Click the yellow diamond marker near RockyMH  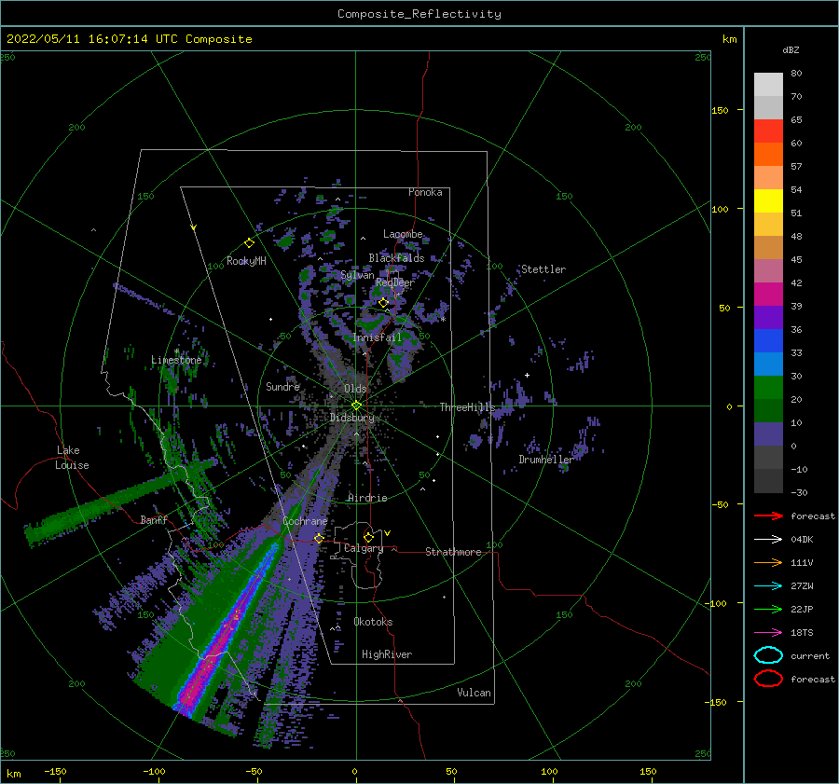(x=249, y=243)
